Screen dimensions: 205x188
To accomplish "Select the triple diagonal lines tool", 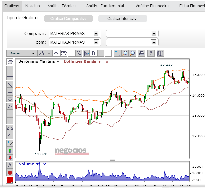I will coord(10,136).
